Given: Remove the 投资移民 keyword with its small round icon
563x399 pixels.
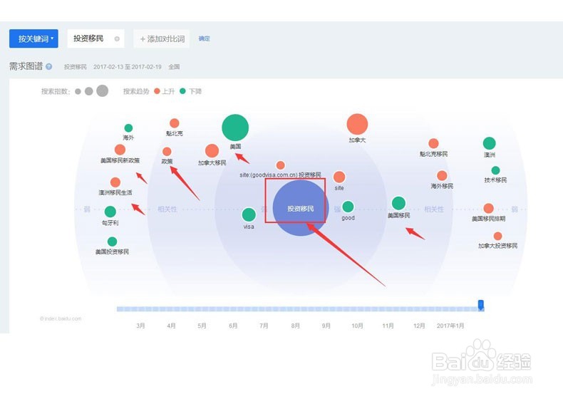Looking at the screenshot, I should (117, 38).
